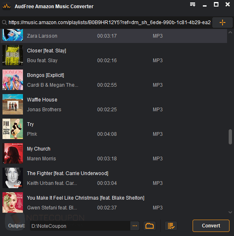Click the track title "Try"

pos(30,124)
